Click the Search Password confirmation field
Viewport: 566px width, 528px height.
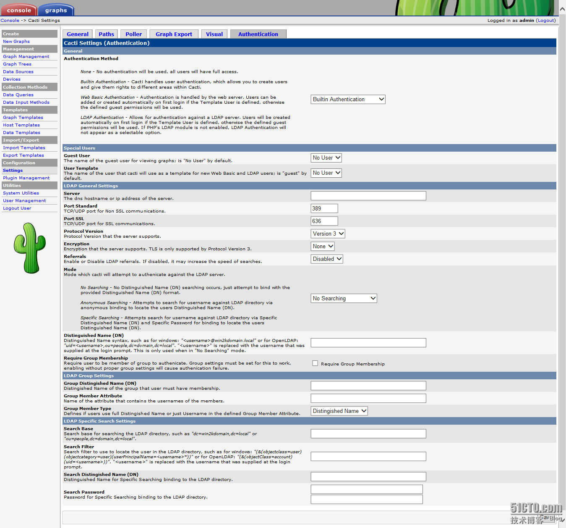pyautogui.click(x=367, y=499)
